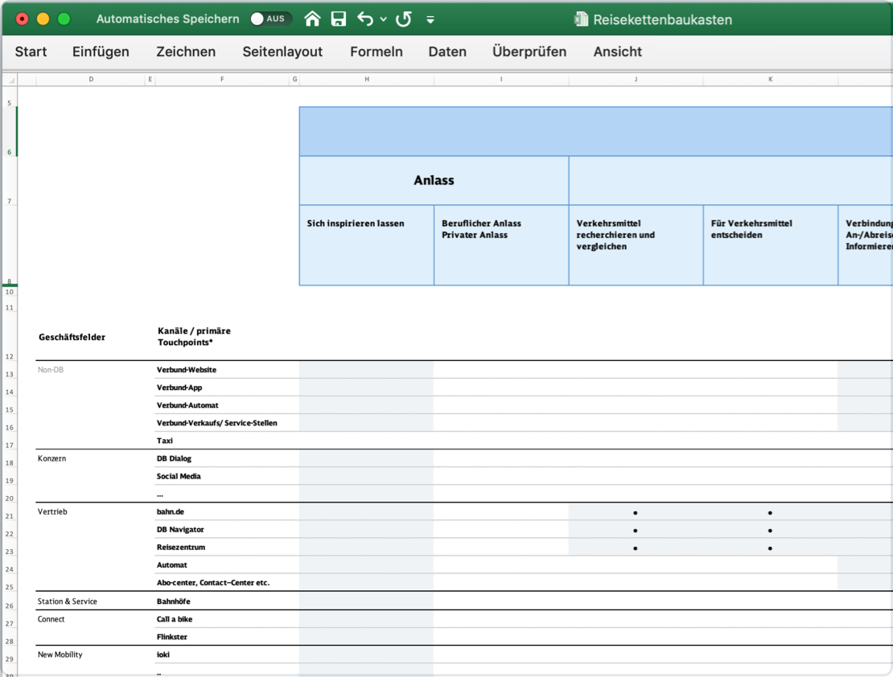
Task: Go to the Formeln tab
Action: tap(376, 51)
